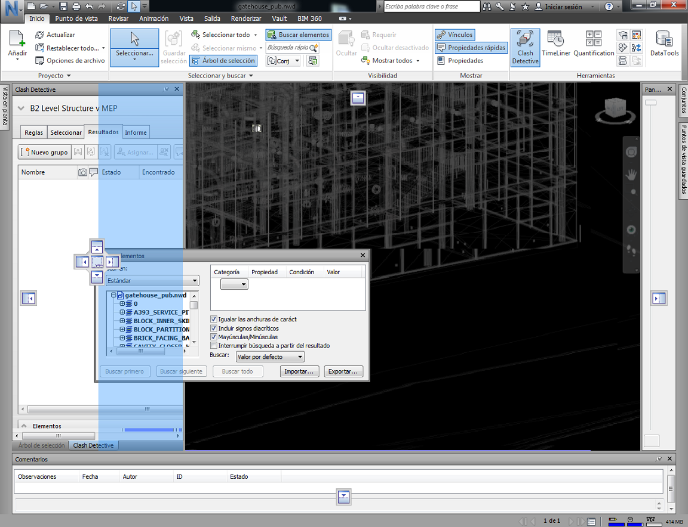Image resolution: width=688 pixels, height=527 pixels.
Task: Enable Interrumpir búsqueda a partir del resultado
Action: [214, 346]
